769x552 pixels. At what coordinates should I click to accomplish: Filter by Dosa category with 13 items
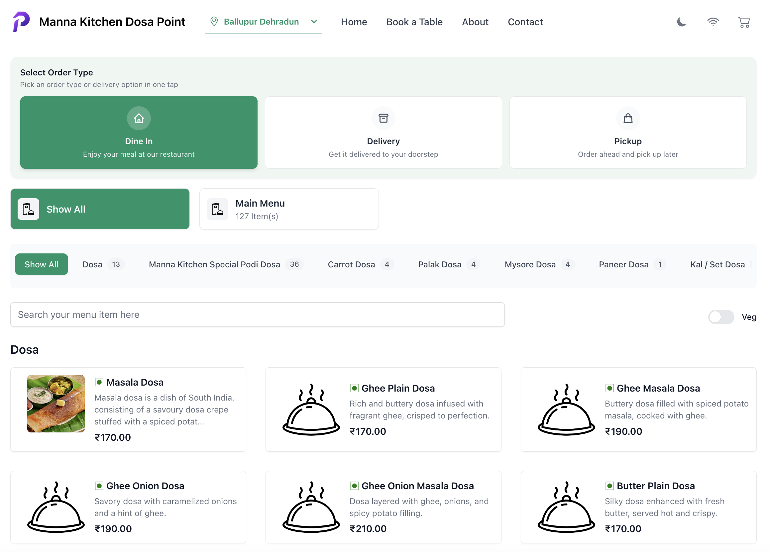tap(103, 264)
